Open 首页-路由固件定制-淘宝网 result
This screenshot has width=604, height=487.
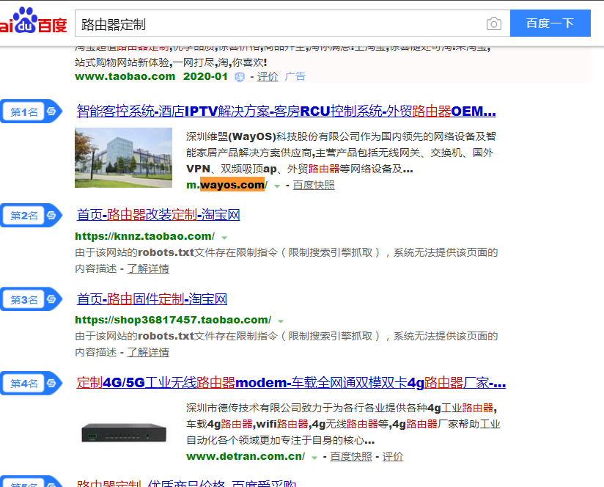click(152, 299)
